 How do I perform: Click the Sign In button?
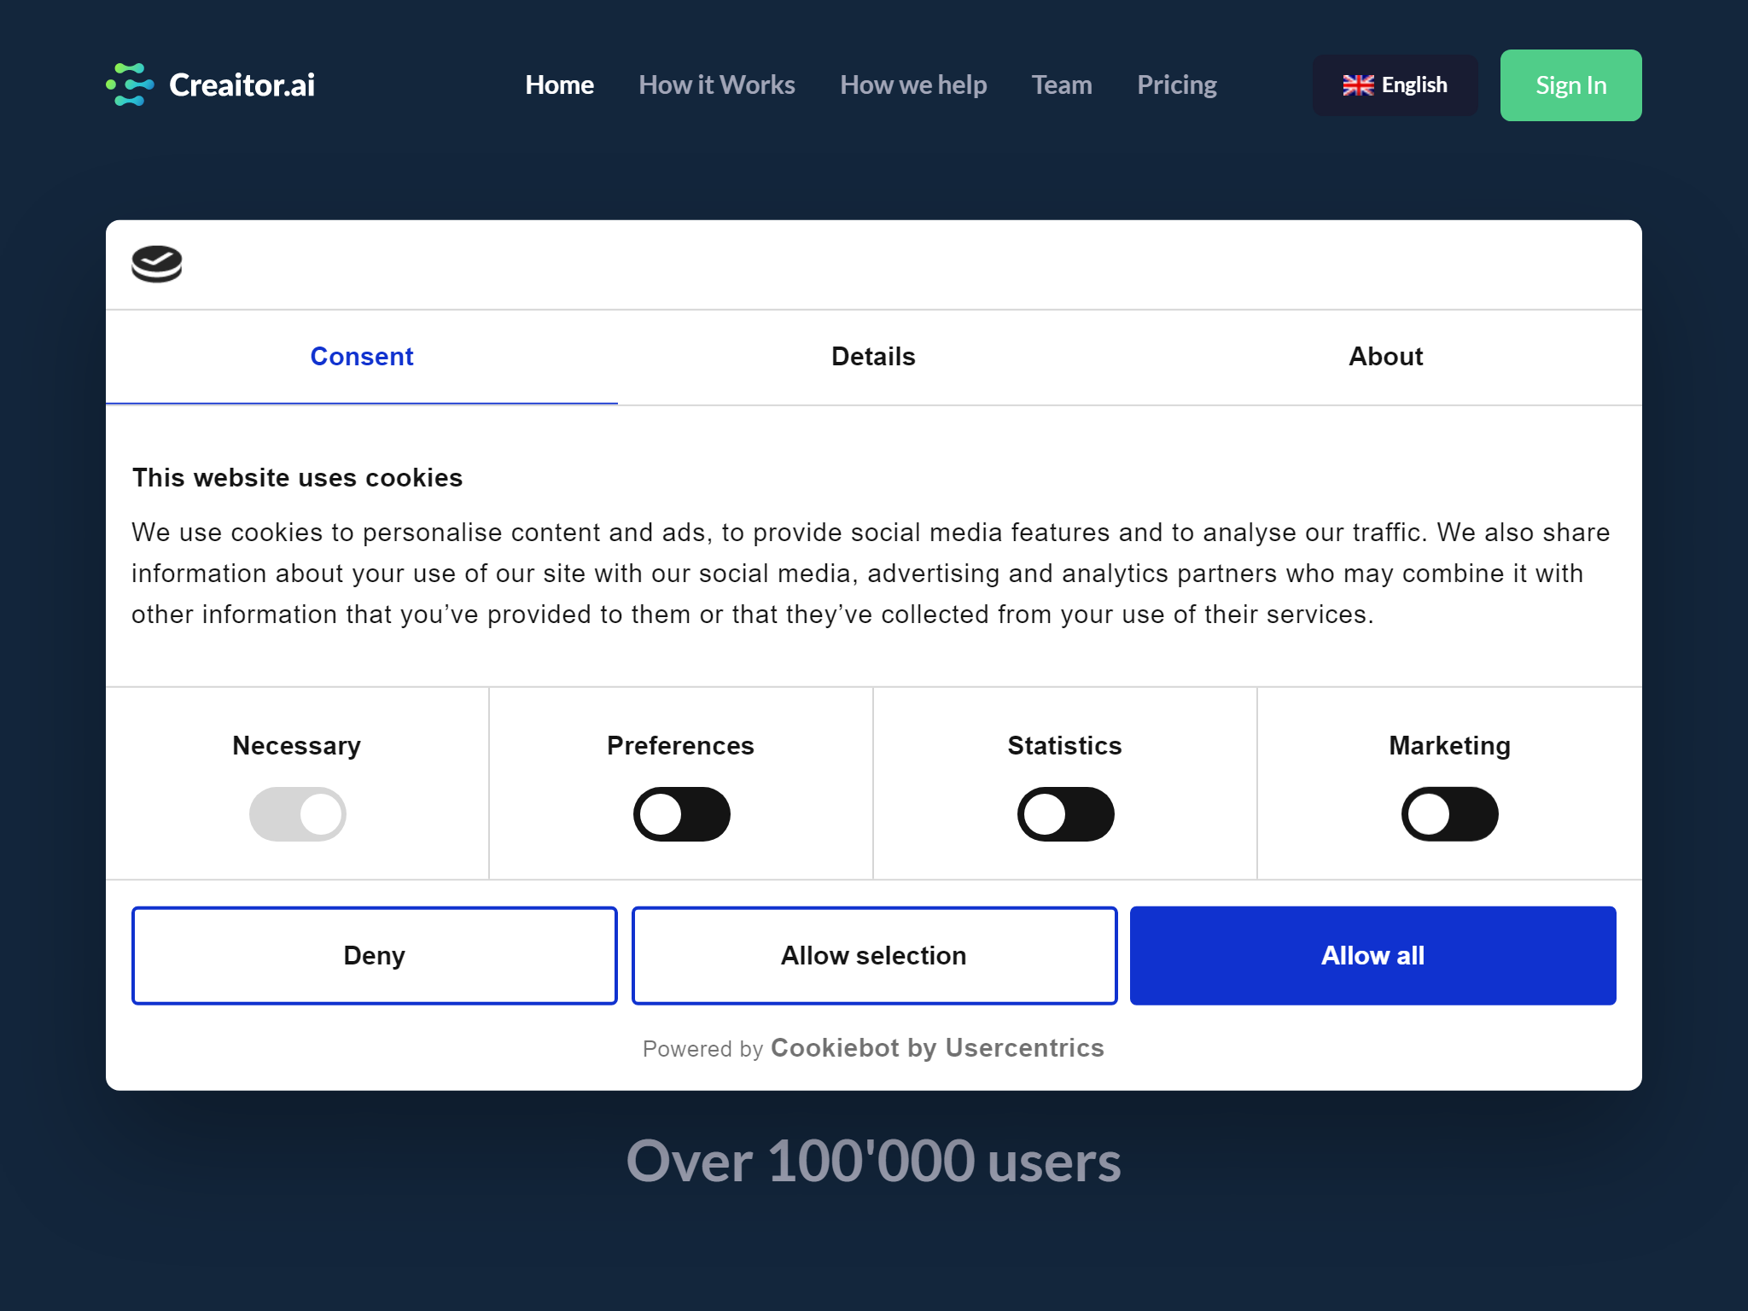[x=1570, y=84]
